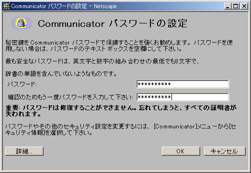
Task: Click the line starting '最も安全なパスワードは'
Action: (x=102, y=61)
